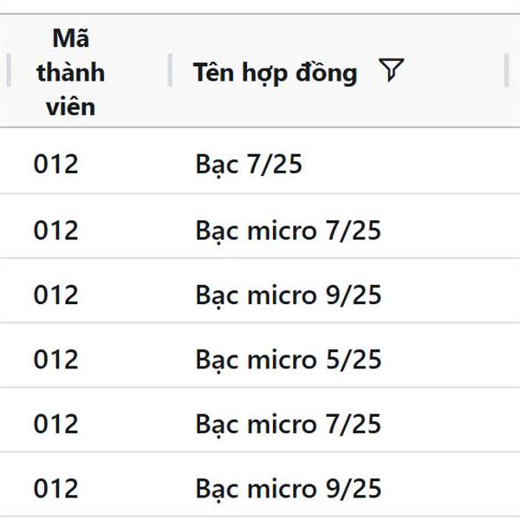Select the second Bạc micro 7/25 contract cell
Screen dimensions: 520x520
click(289, 424)
